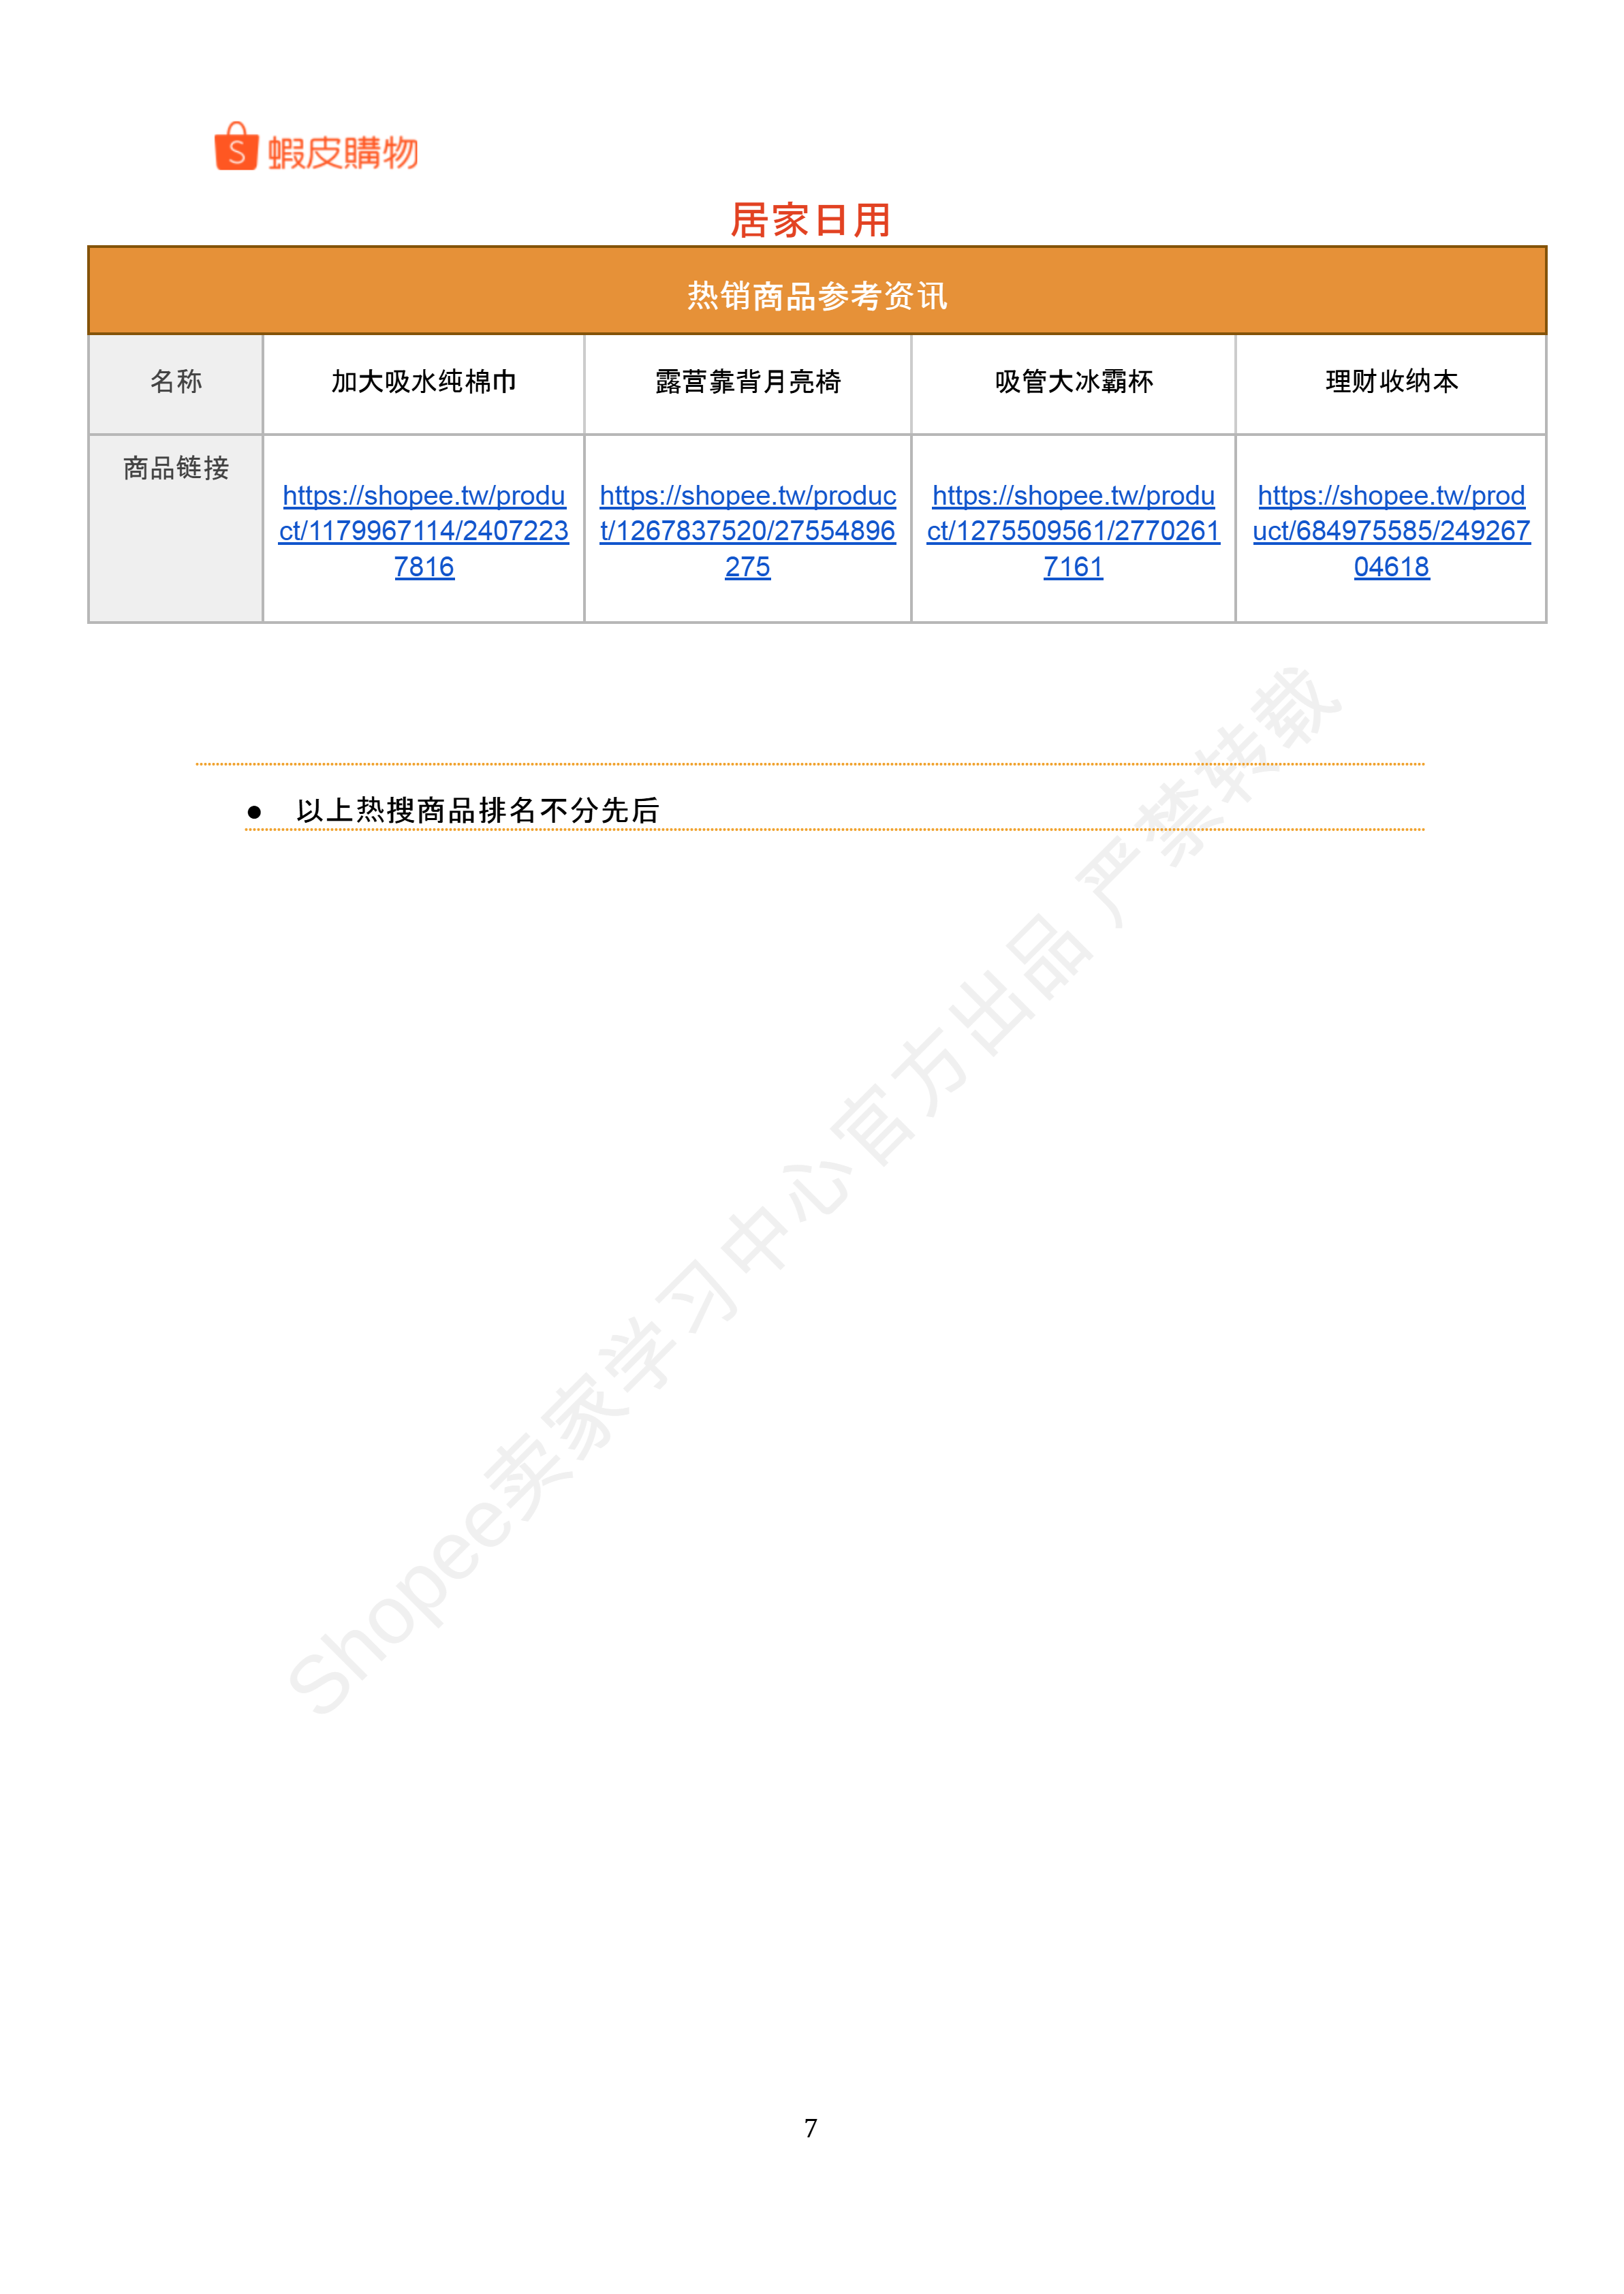The image size is (1624, 2294).
Task: Open the 露营靠背月亮椅 product link
Action: 747,531
